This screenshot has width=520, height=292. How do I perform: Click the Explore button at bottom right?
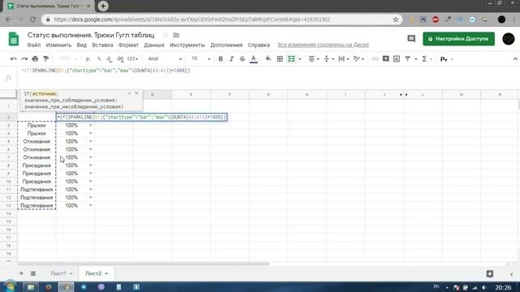click(x=489, y=274)
